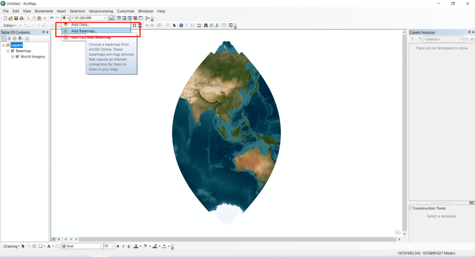
Task: Select Add Basemap... from the dropdown
Action: pyautogui.click(x=96, y=31)
